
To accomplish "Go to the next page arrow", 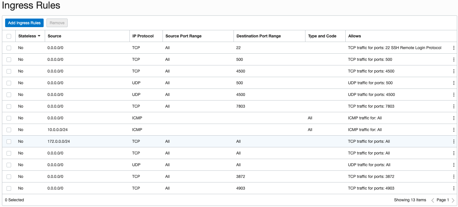I will click(453, 200).
